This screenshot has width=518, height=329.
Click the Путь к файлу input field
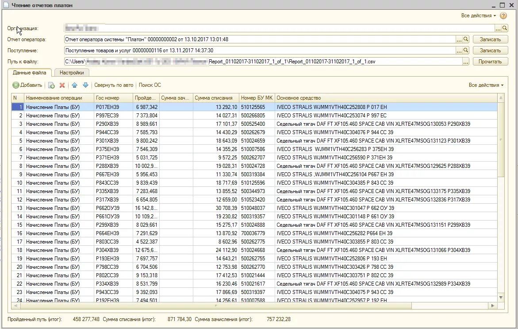coord(263,62)
